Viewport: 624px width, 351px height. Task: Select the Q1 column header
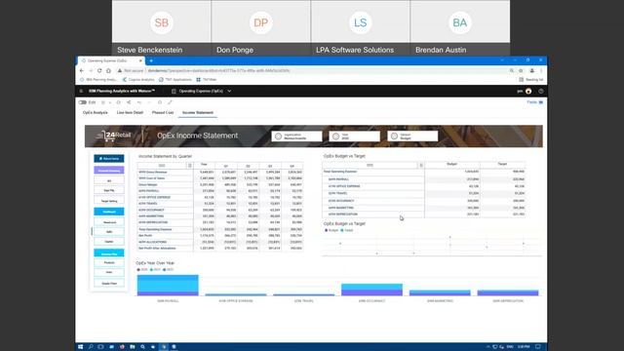coord(225,166)
